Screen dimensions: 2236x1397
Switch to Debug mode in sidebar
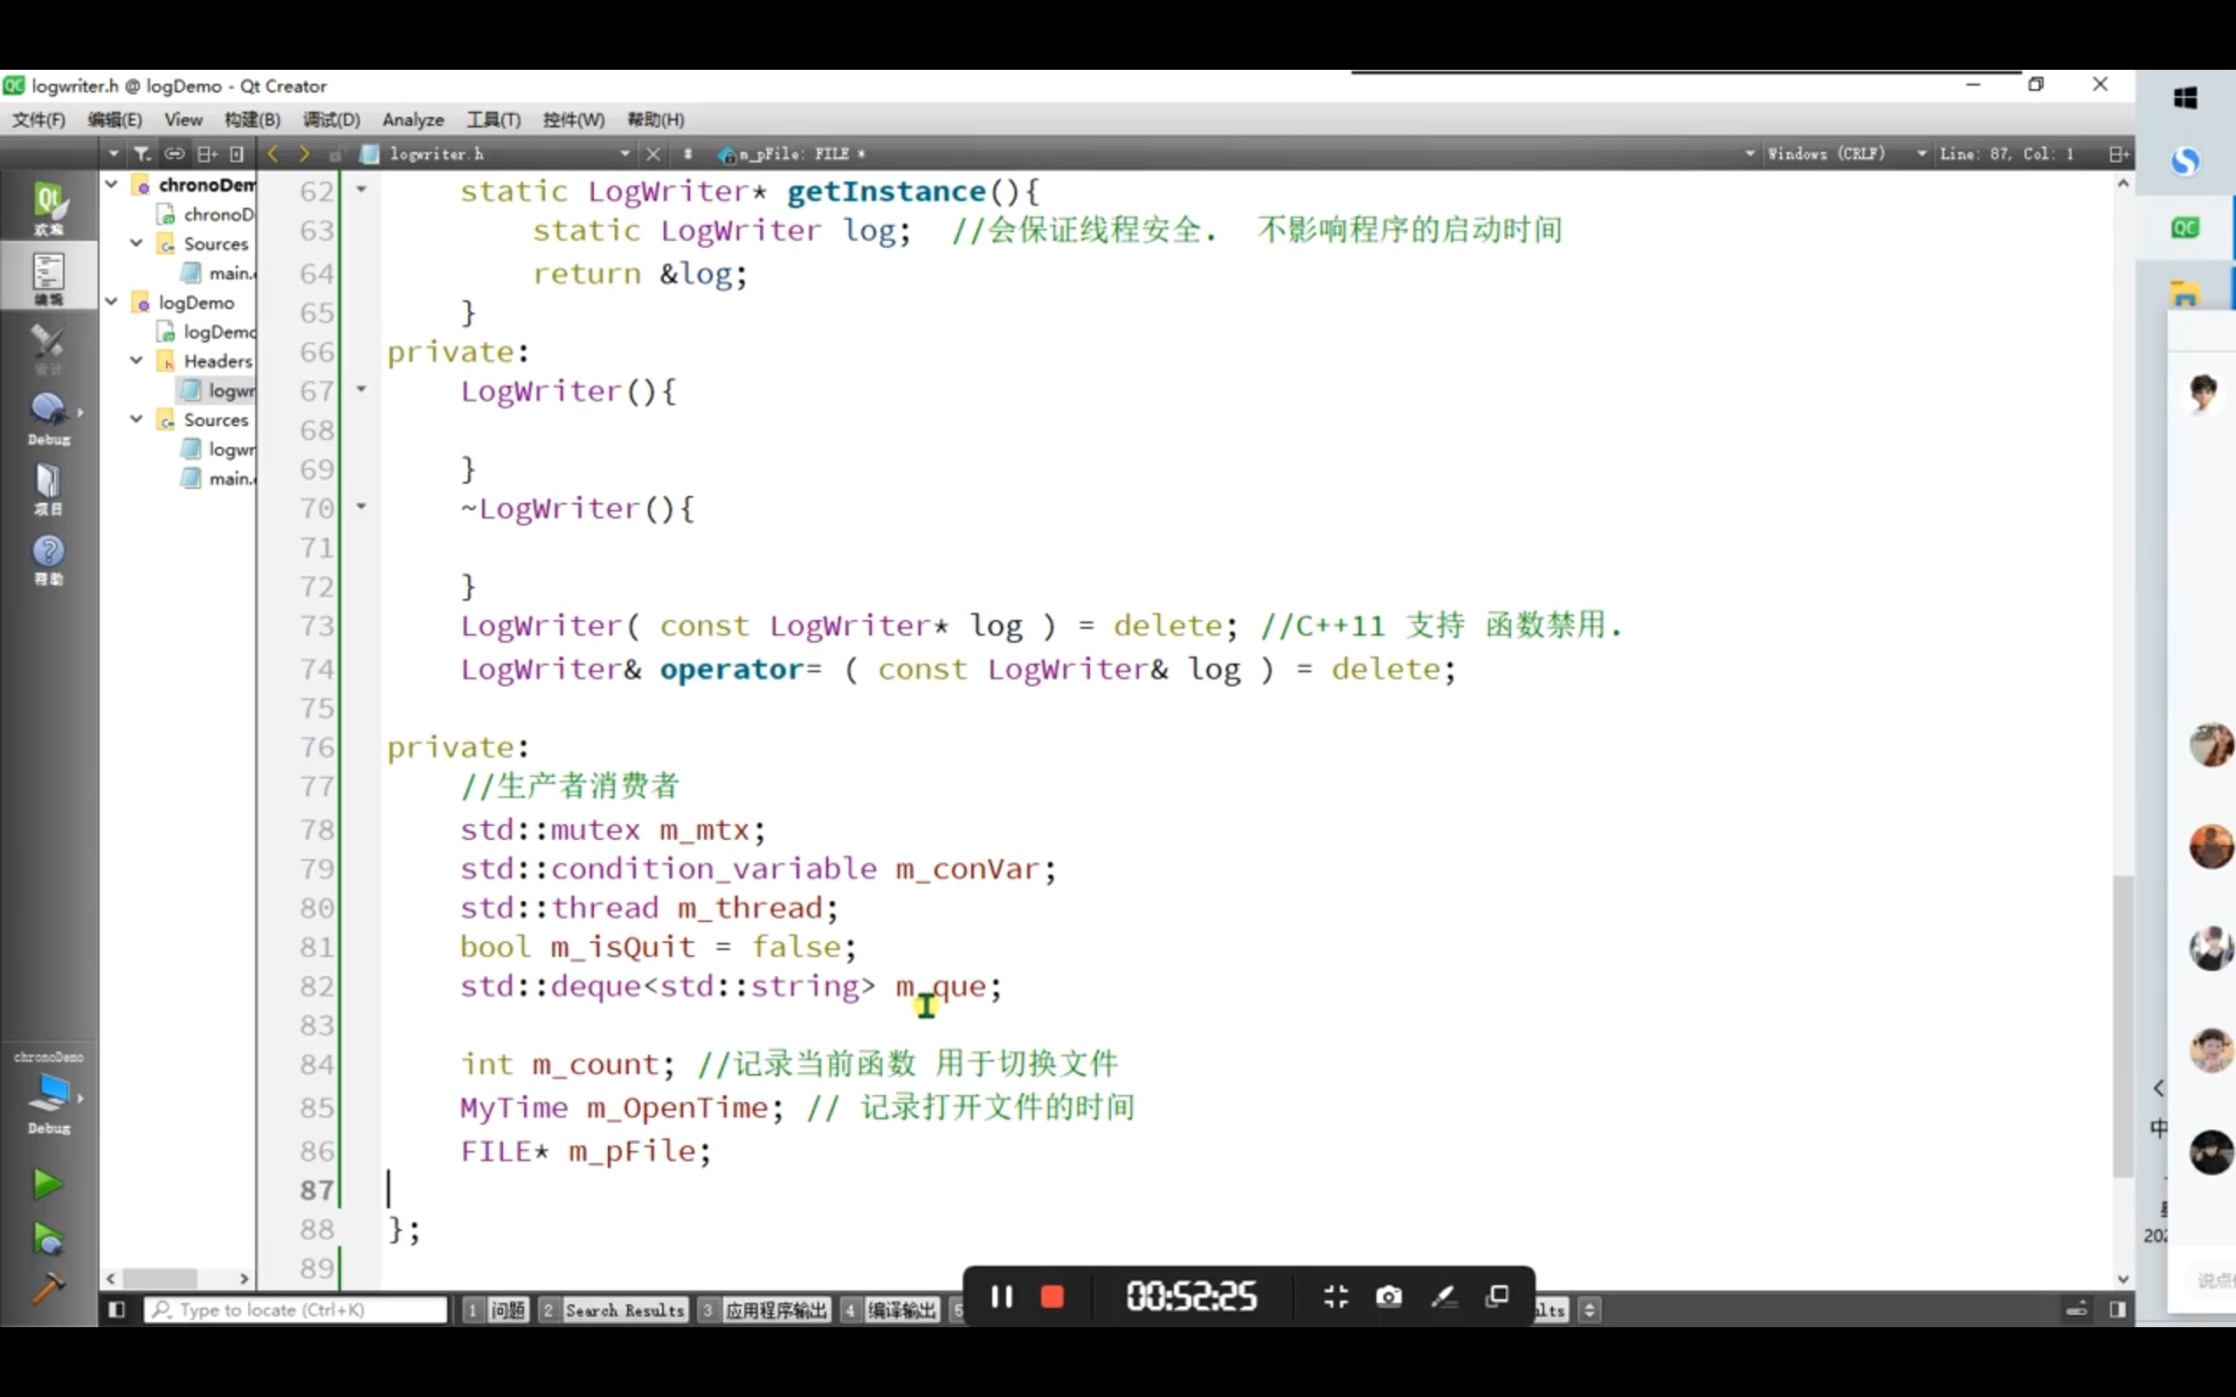coord(48,416)
